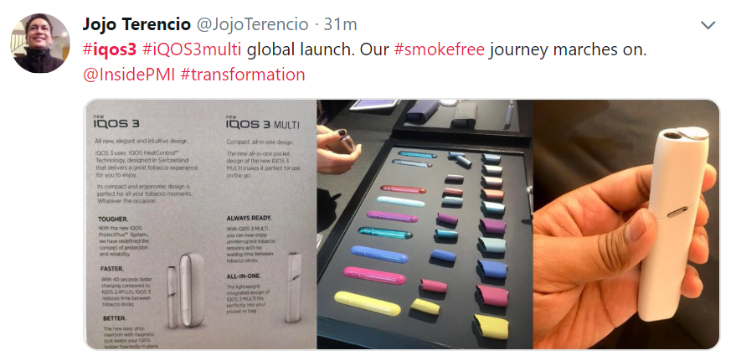The height and width of the screenshot is (361, 731).
Task: Open the colored caps display photo
Action: [425, 224]
